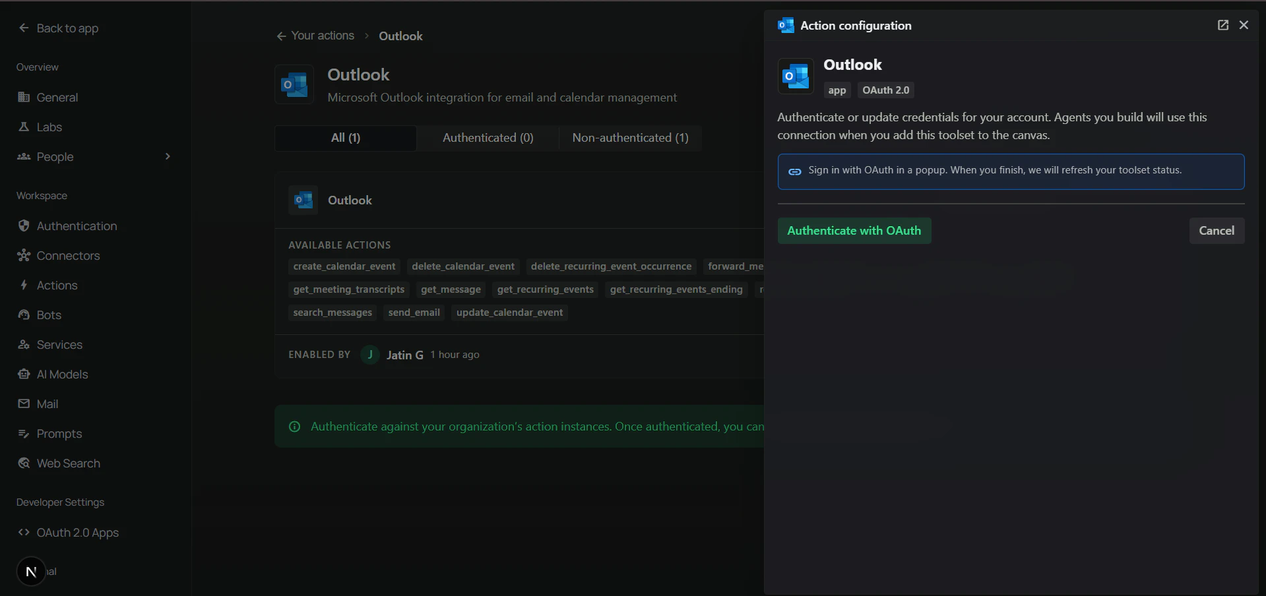
Task: Switch to the Non-authenticated tab
Action: click(x=629, y=138)
